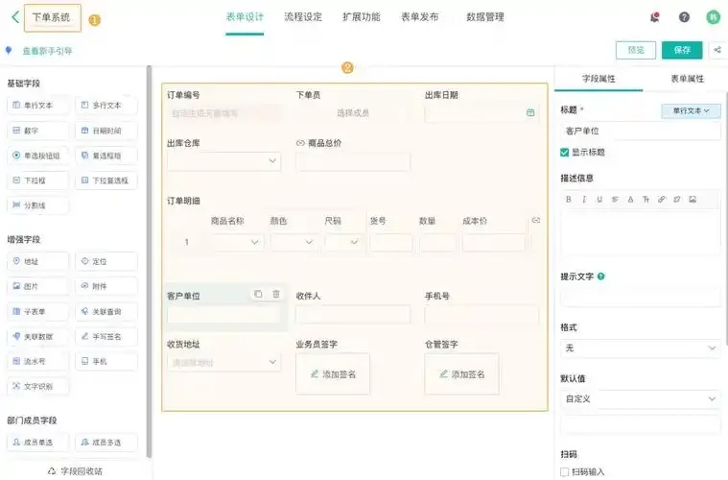This screenshot has width=728, height=480.
Task: Click the 标题 input showing 客户单位
Action: (641, 131)
